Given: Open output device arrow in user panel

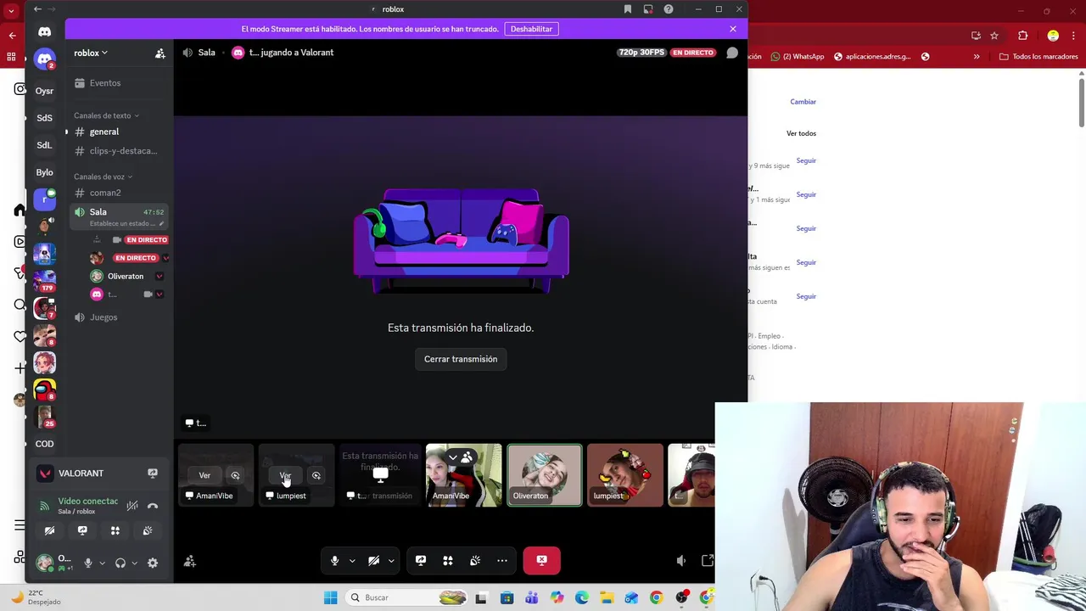Looking at the screenshot, I should [134, 563].
